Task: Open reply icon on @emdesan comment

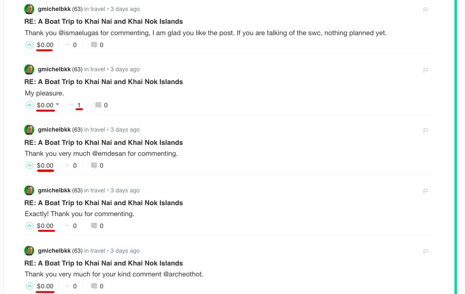Action: [94, 165]
